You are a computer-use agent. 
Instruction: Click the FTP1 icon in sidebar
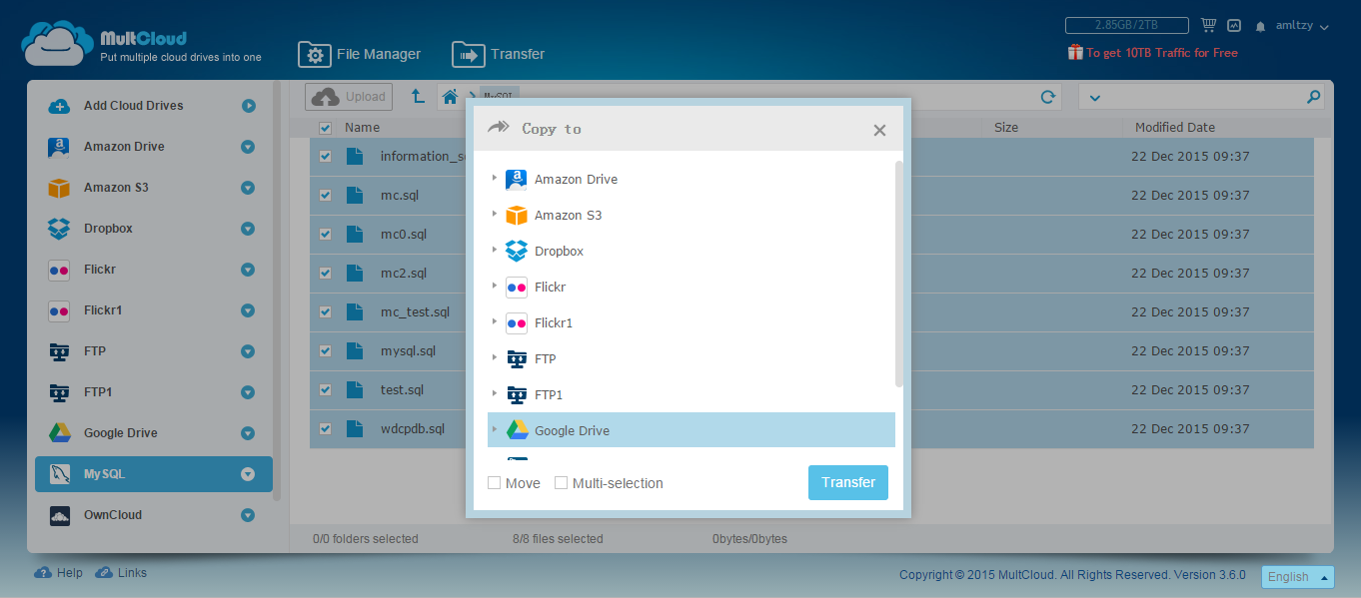59,392
